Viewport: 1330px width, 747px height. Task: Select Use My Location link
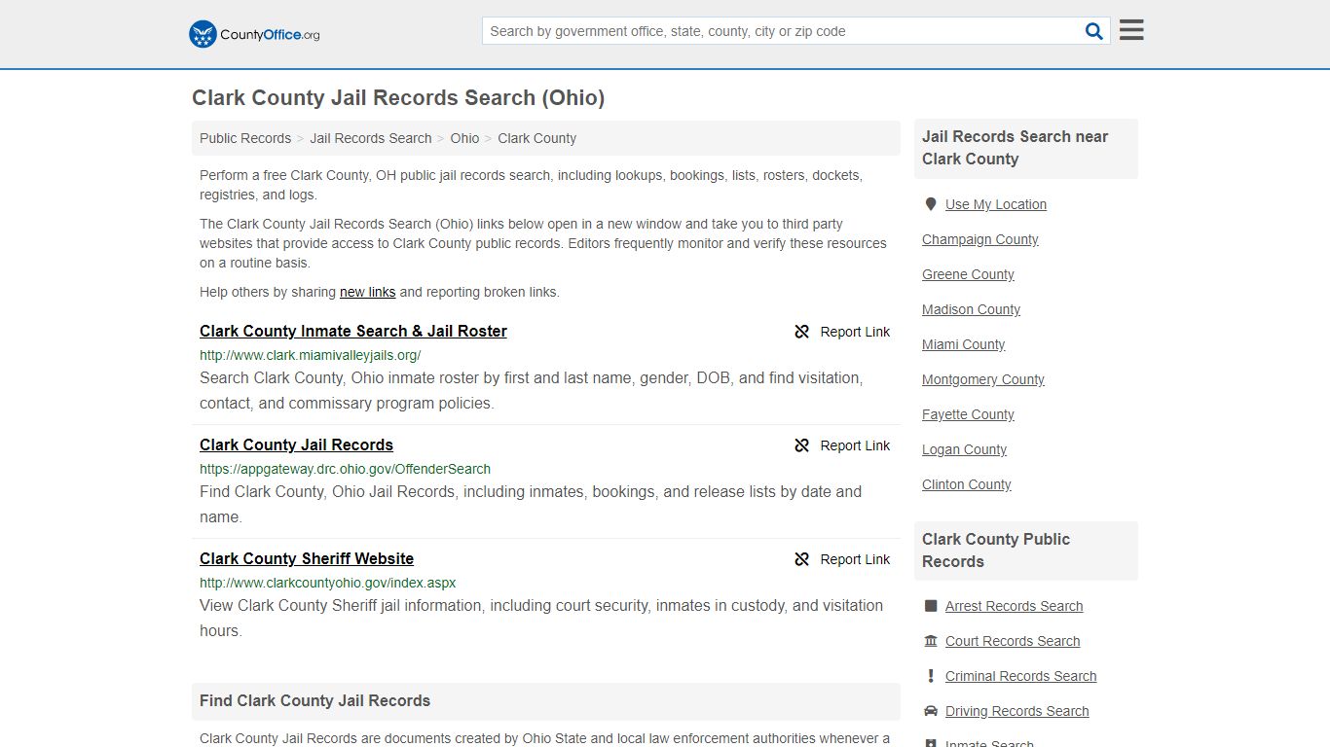pyautogui.click(x=996, y=204)
